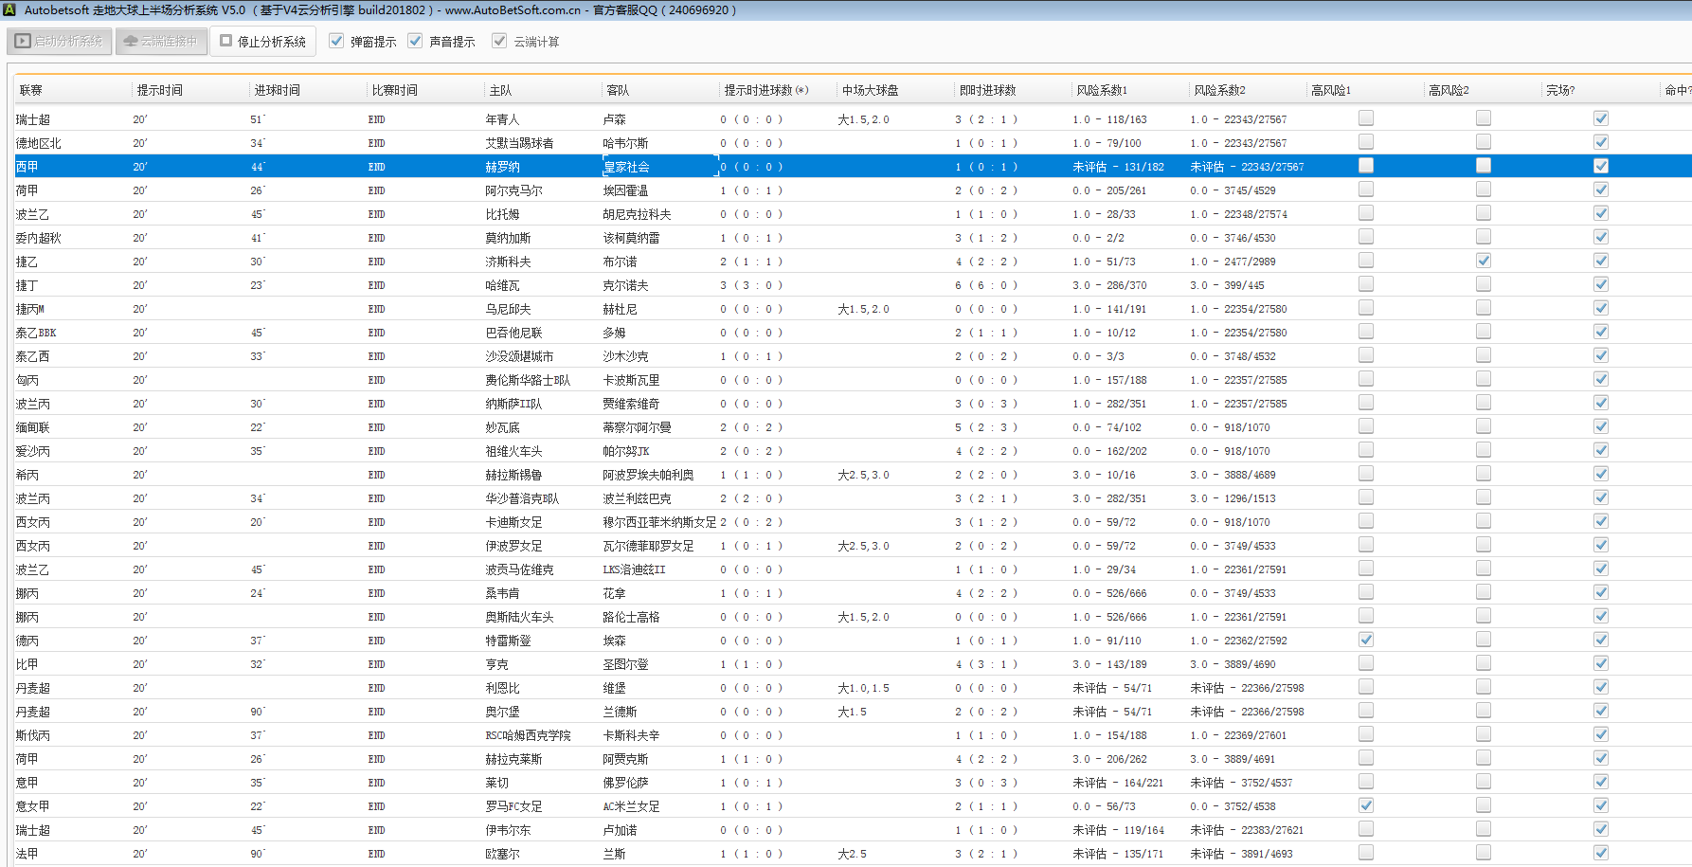Uncheck 高风险1 for the 特雷斯登 row

click(1365, 640)
